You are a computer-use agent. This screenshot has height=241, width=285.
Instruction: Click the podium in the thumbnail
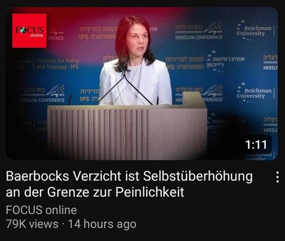pyautogui.click(x=127, y=132)
